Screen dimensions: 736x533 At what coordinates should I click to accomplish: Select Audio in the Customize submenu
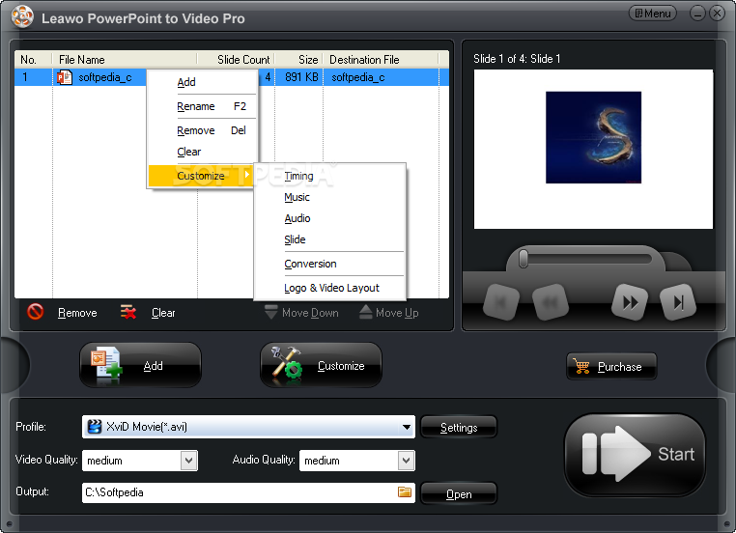click(x=329, y=218)
